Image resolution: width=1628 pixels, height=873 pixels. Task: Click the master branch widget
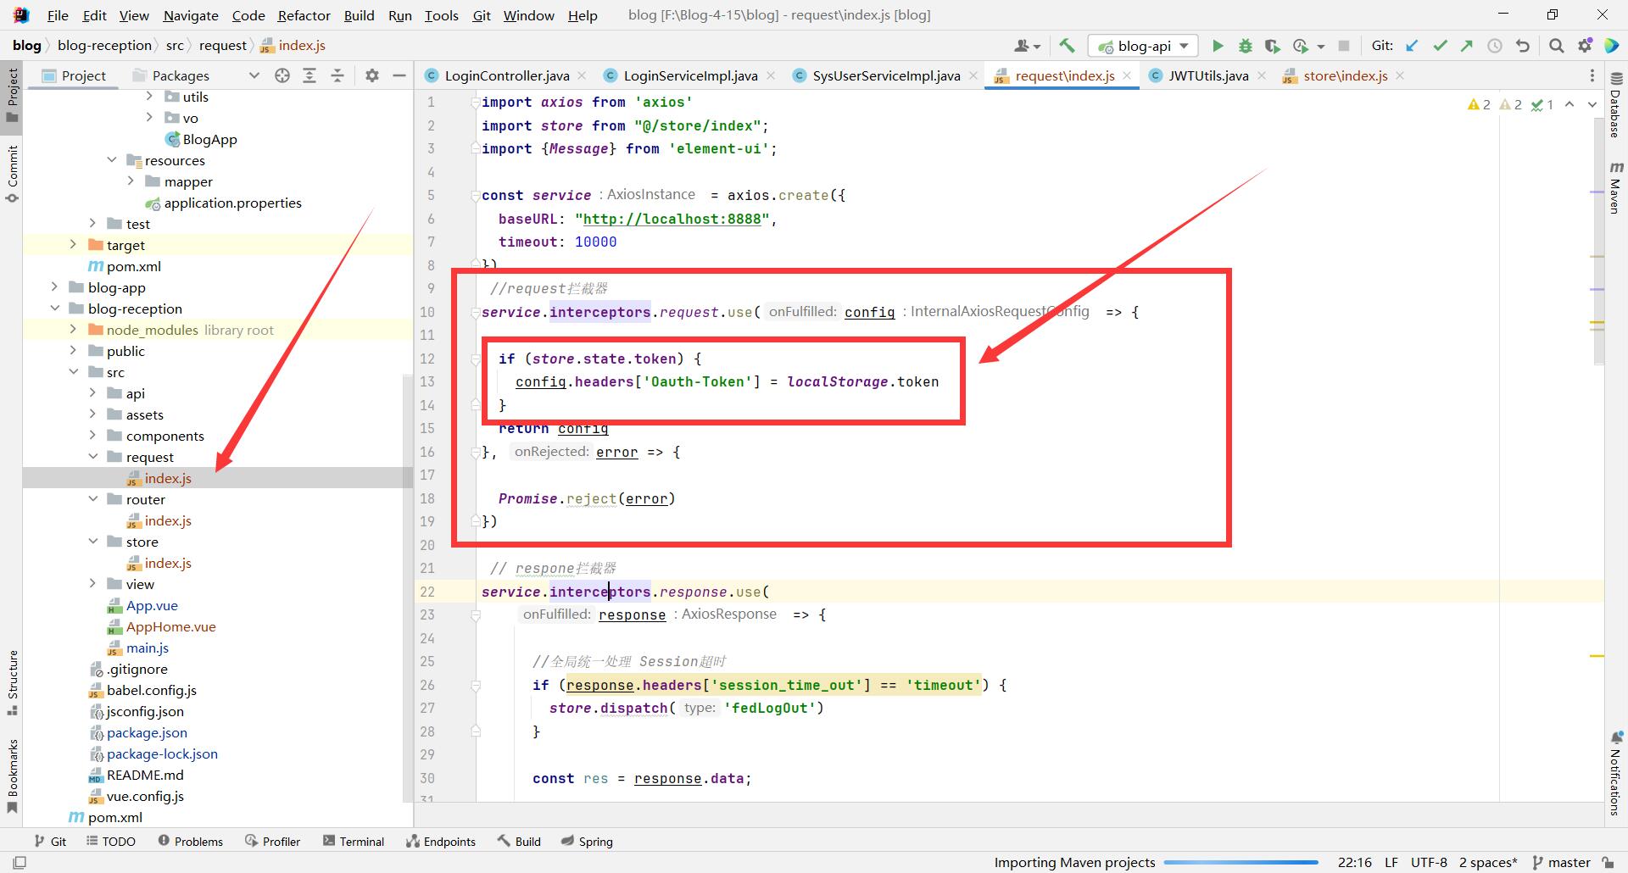coord(1562,862)
